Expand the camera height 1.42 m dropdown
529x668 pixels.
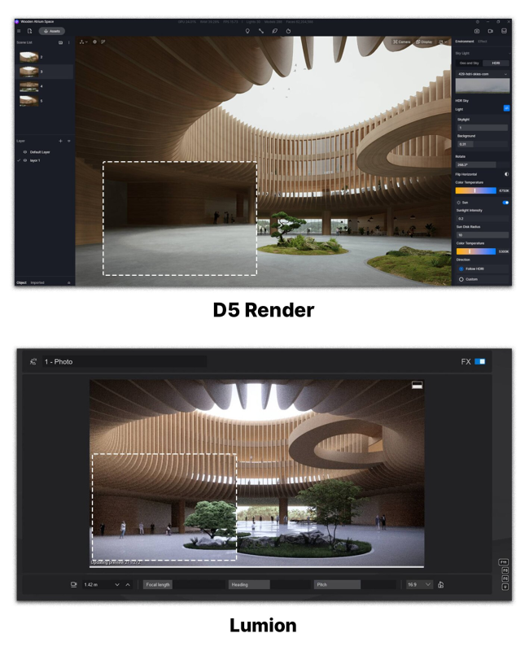(x=116, y=584)
